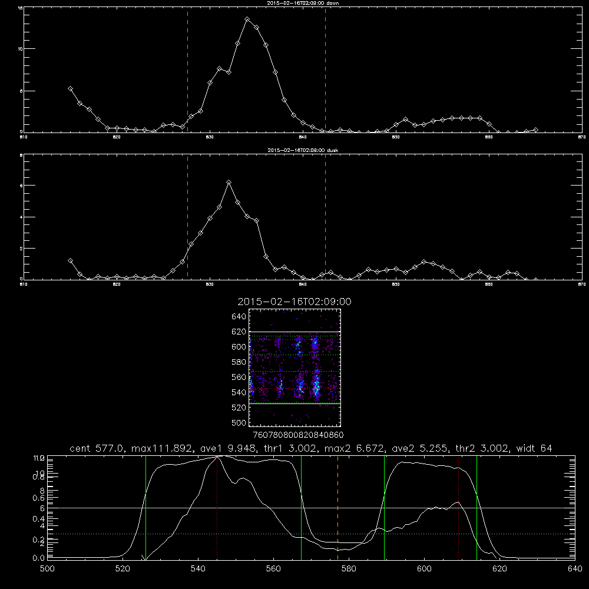Click the solid green line near 589 in the bottom plot

[x=384, y=508]
